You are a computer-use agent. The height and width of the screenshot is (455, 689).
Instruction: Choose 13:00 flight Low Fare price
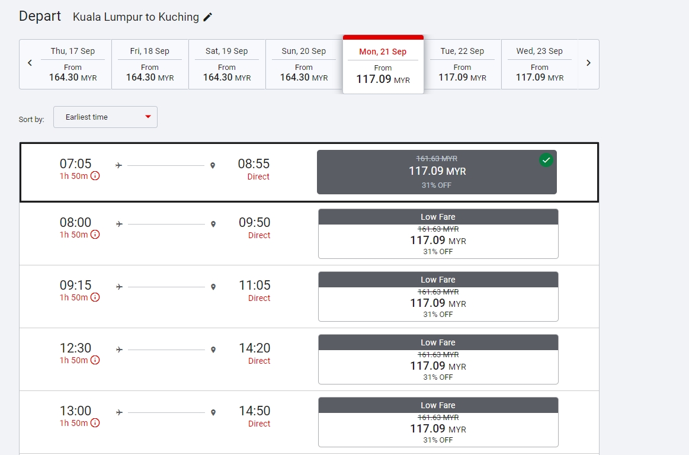coord(438,422)
